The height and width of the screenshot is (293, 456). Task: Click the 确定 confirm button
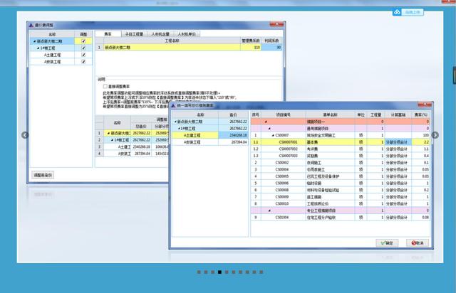[x=387, y=243]
